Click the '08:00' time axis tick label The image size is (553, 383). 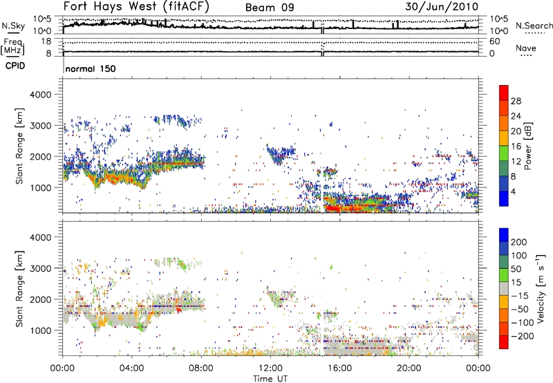pos(201,368)
